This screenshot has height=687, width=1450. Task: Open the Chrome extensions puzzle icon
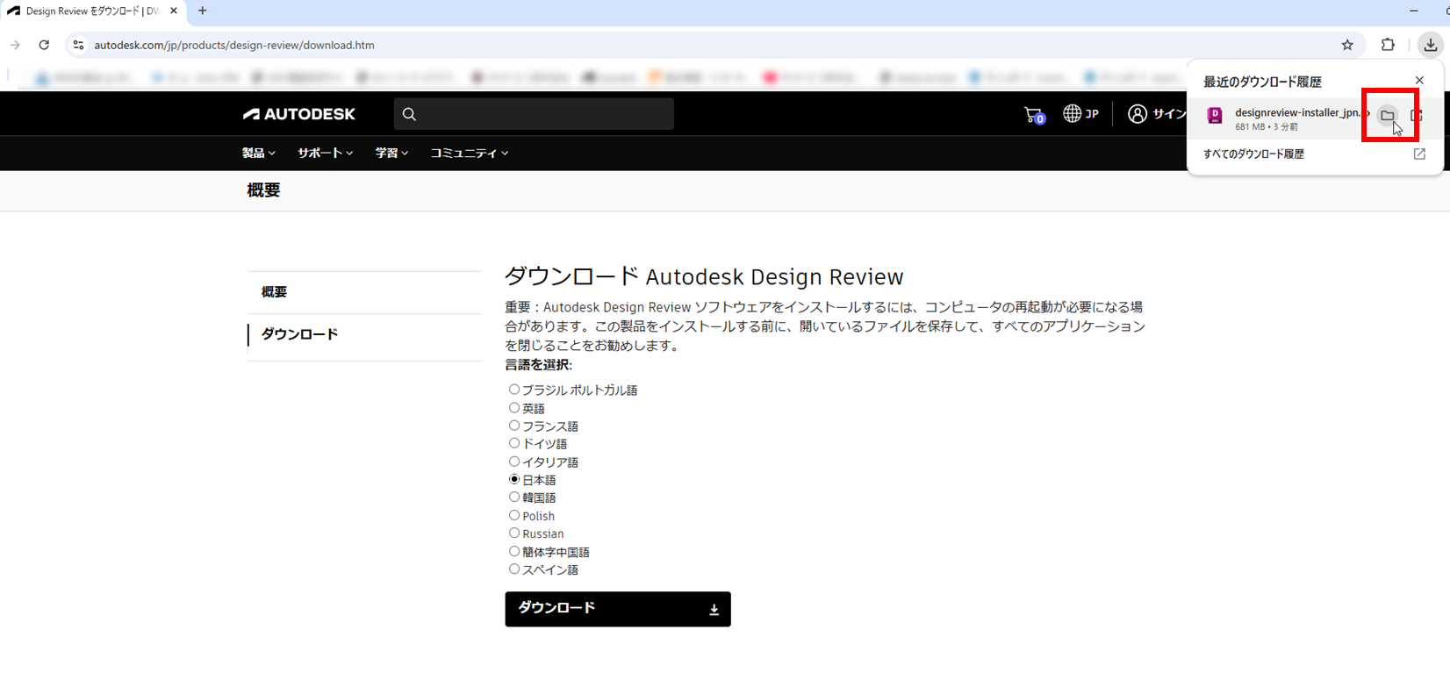pos(1388,45)
